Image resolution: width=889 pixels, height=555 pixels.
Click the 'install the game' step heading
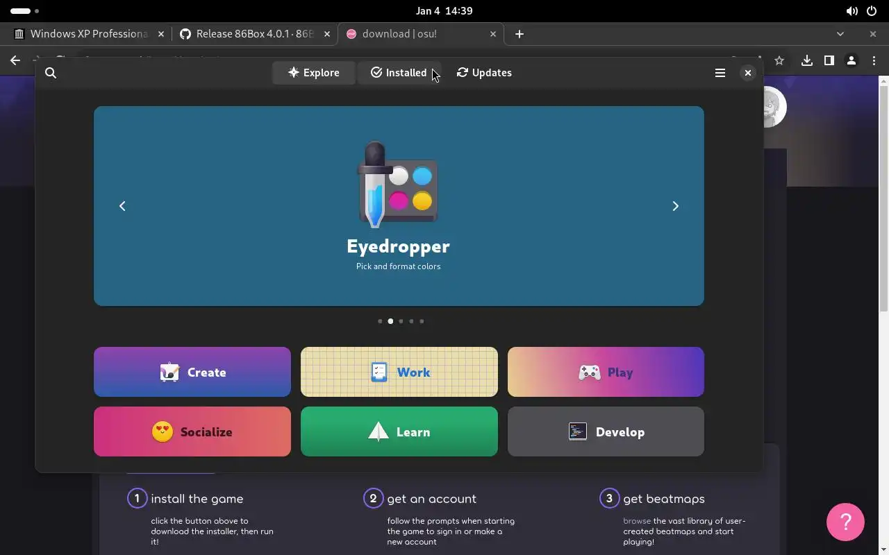[x=197, y=499]
